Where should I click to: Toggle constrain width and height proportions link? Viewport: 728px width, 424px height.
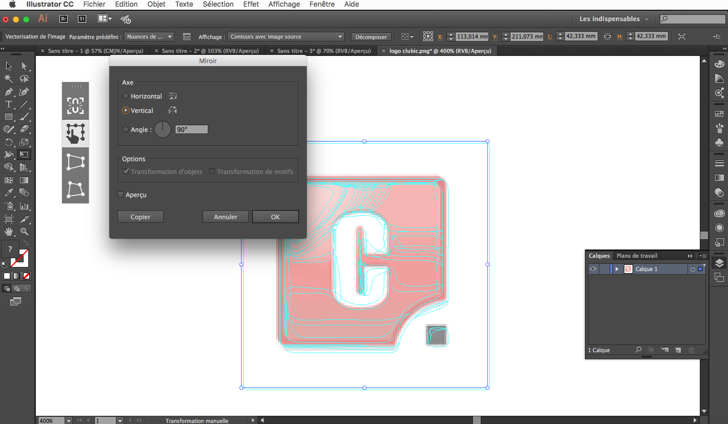(607, 36)
